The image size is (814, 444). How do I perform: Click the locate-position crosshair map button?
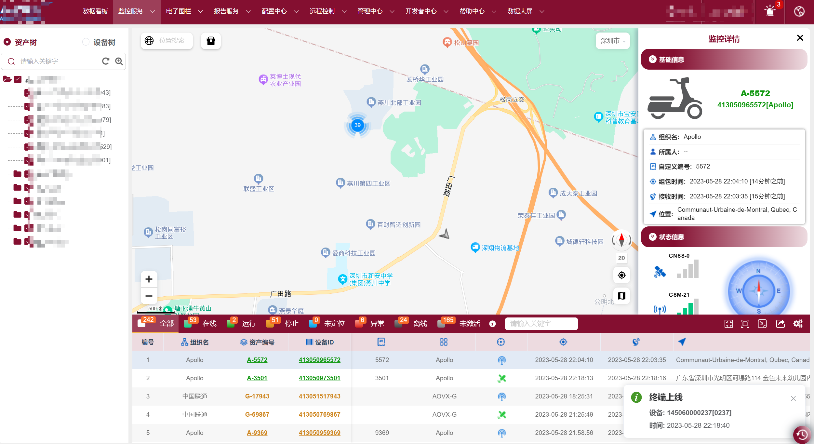621,276
